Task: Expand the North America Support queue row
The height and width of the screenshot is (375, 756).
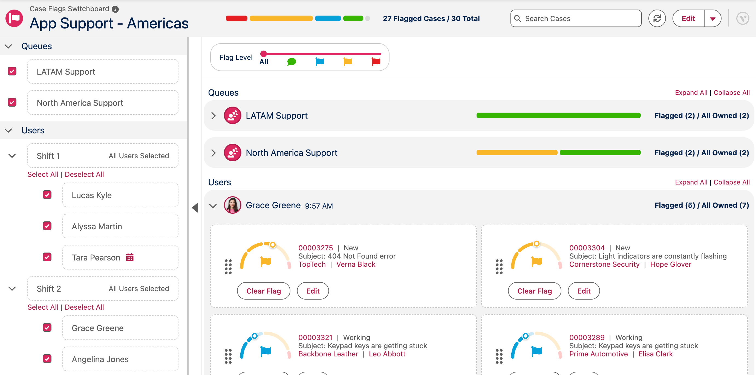Action: (x=213, y=153)
